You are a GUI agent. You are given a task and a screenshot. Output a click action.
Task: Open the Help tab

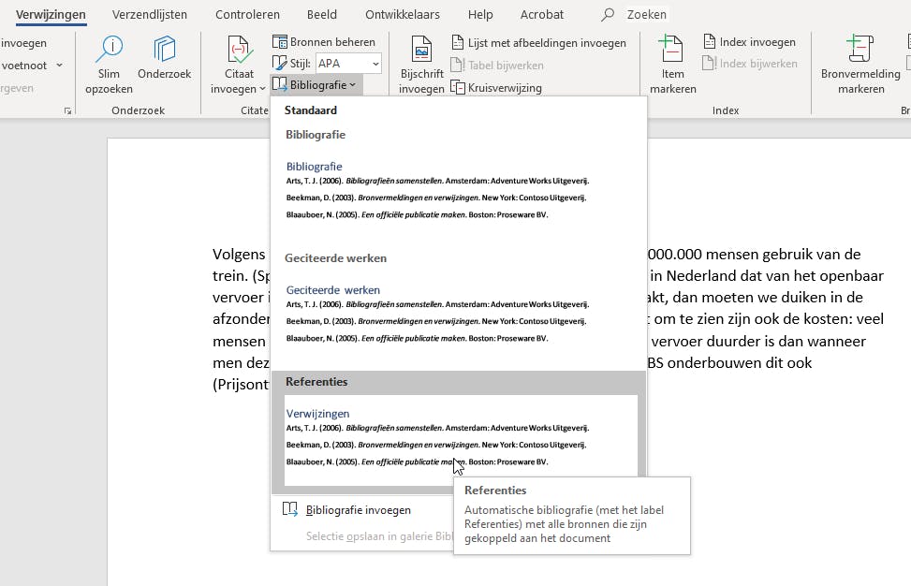point(480,15)
